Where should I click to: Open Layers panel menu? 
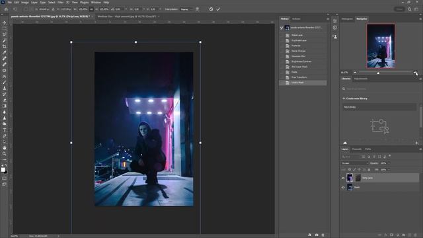pos(420,149)
